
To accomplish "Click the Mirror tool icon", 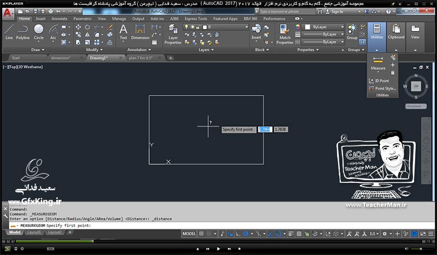I will (x=87, y=34).
